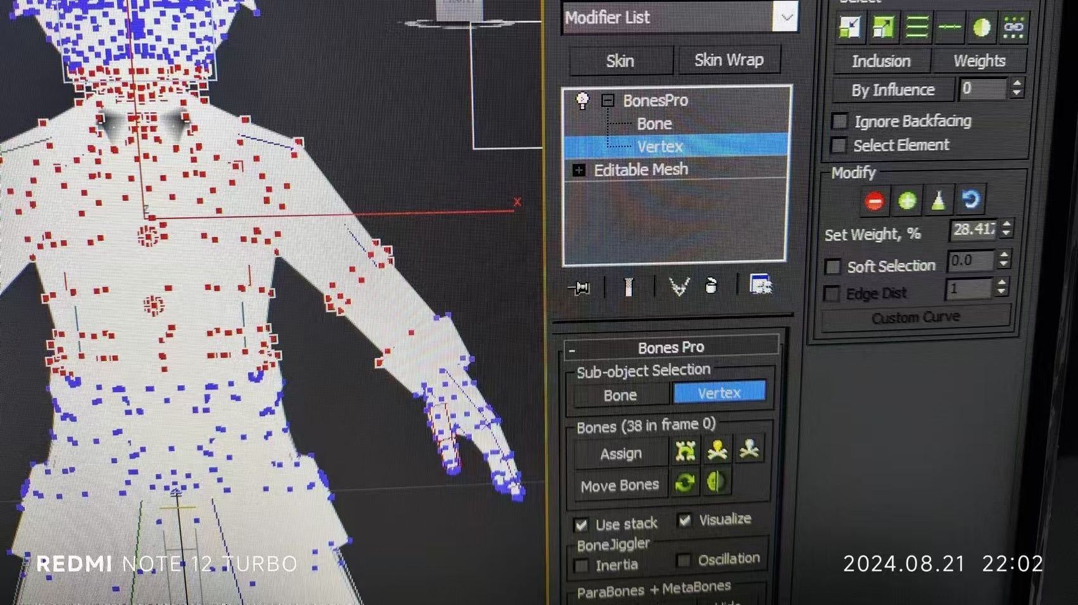Click the Edge Dist value field
The height and width of the screenshot is (605, 1078).
tap(969, 289)
